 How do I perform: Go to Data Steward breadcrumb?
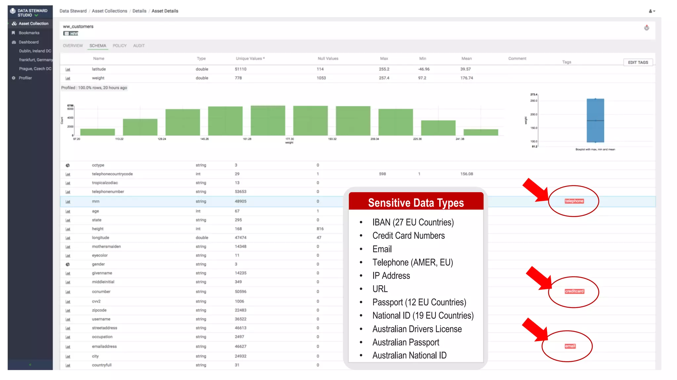73,11
